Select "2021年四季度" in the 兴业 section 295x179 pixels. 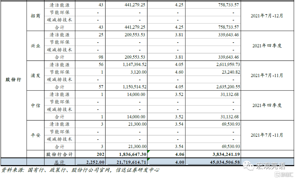pyautogui.click(x=267, y=46)
